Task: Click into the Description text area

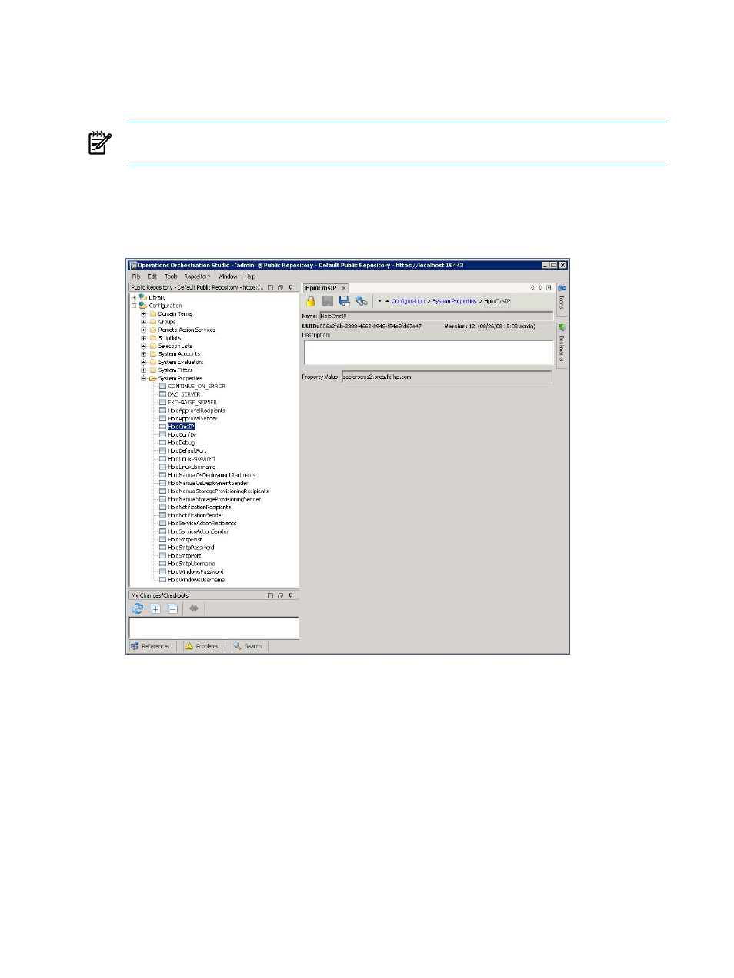Action: (429, 352)
